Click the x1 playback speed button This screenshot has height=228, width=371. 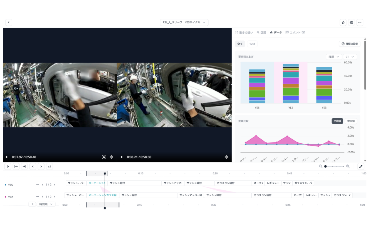pos(49,166)
